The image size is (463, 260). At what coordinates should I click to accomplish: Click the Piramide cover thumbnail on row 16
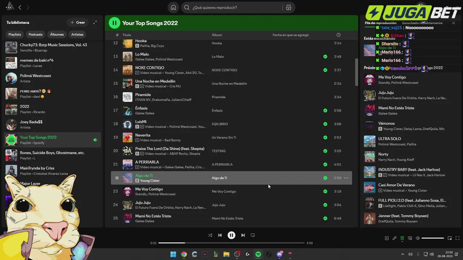pyautogui.click(x=127, y=97)
